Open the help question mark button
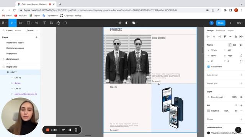 pyautogui.click(x=238, y=130)
